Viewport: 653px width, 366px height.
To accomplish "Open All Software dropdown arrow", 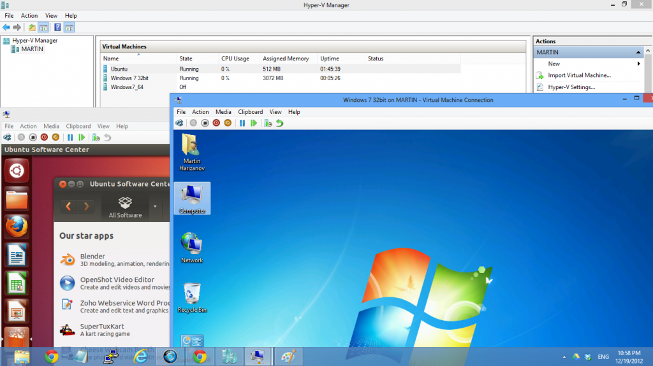I will point(155,206).
